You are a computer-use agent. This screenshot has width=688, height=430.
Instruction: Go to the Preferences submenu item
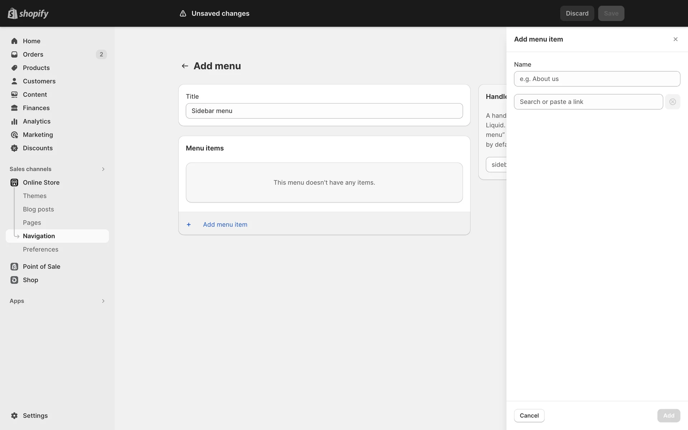40,249
